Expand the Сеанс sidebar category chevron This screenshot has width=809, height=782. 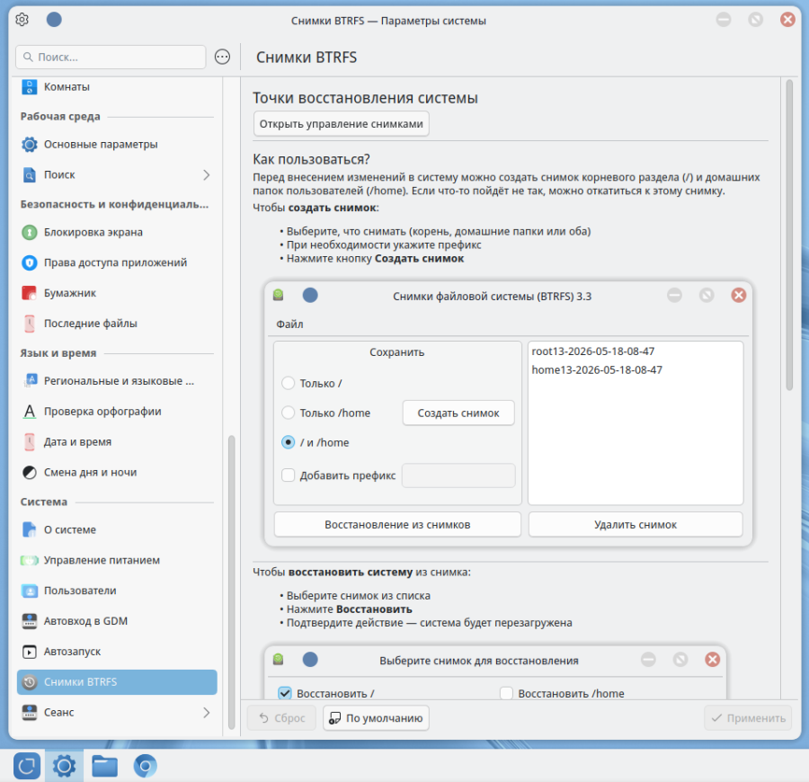click(207, 713)
